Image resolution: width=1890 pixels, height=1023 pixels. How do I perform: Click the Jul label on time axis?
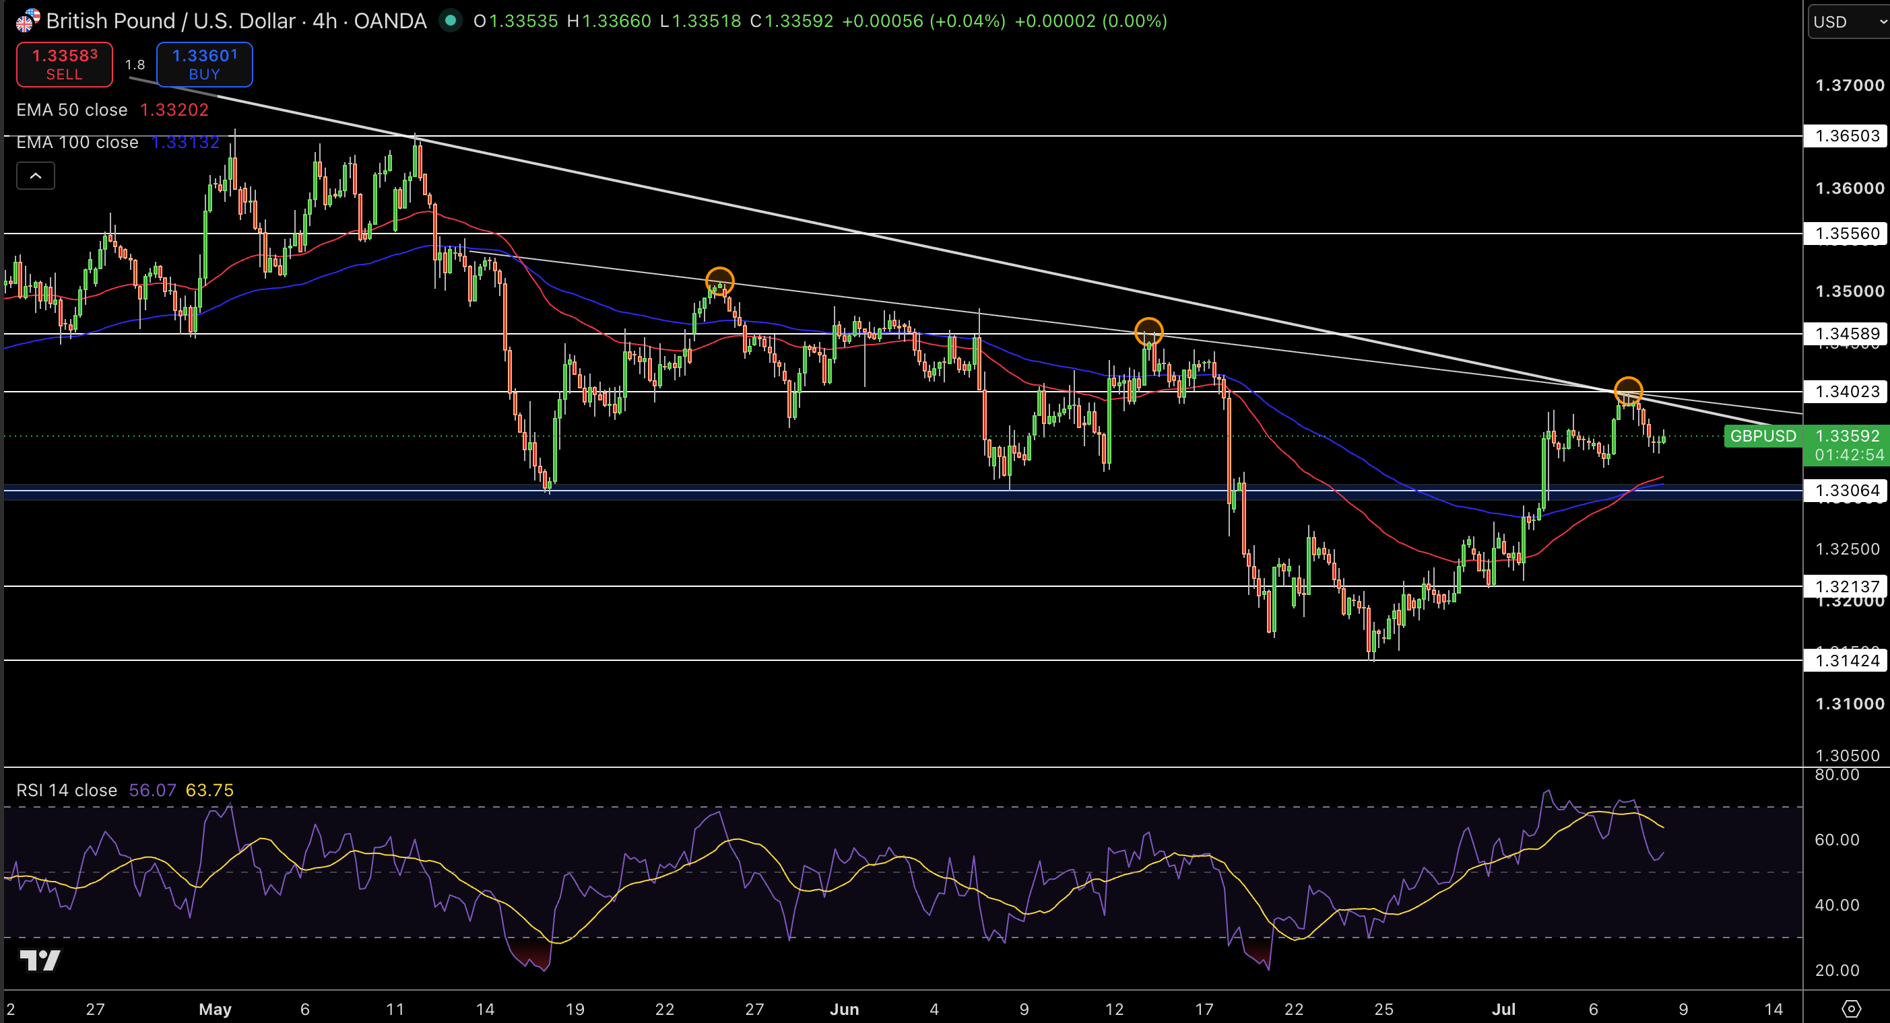click(1503, 1009)
